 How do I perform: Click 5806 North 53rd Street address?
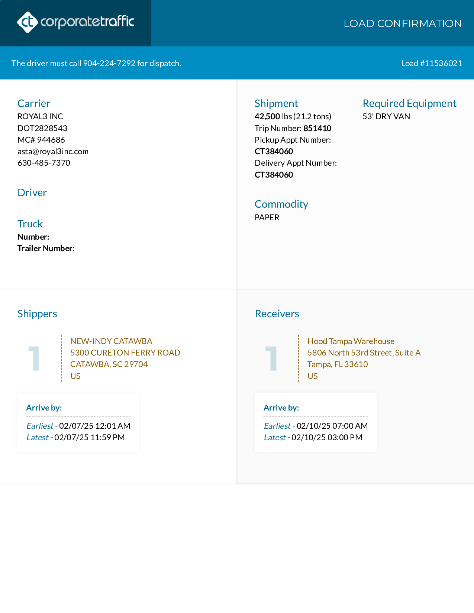(x=364, y=353)
